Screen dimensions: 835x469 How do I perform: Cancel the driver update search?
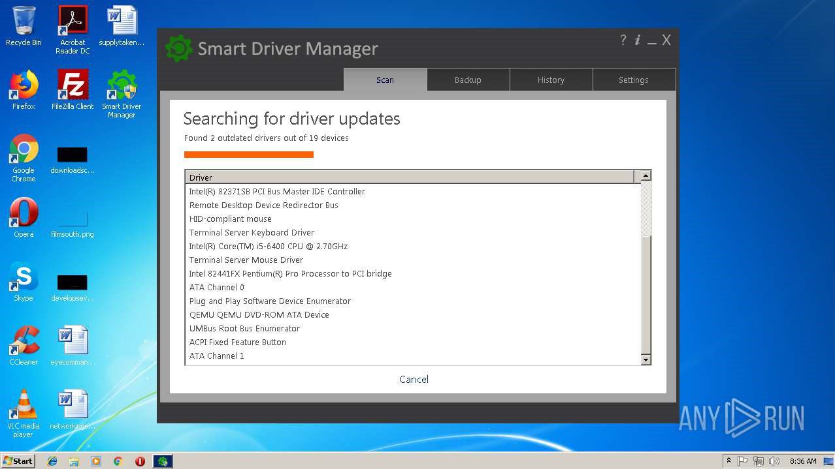click(x=414, y=379)
